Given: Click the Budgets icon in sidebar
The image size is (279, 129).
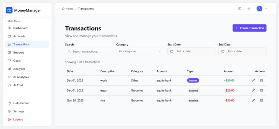Looking at the screenshot, I should tap(9, 53).
